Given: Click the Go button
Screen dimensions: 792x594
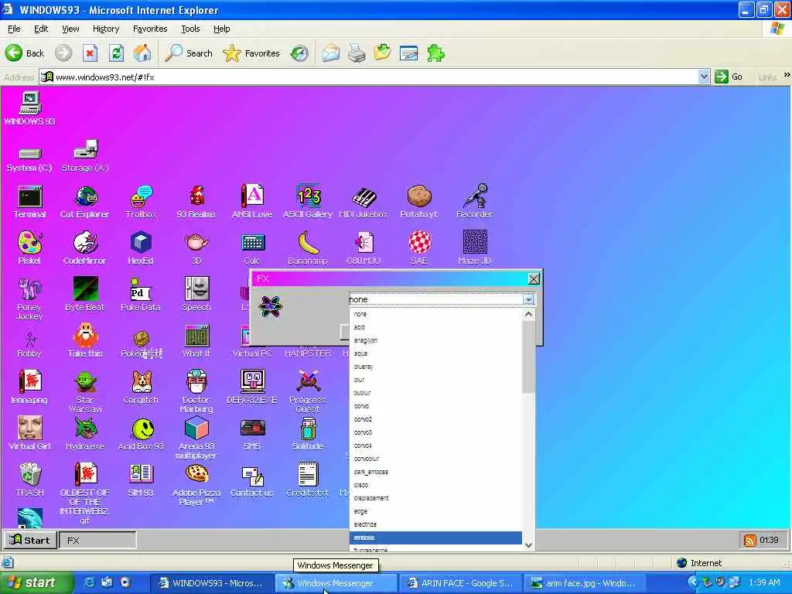Looking at the screenshot, I should click(x=729, y=77).
